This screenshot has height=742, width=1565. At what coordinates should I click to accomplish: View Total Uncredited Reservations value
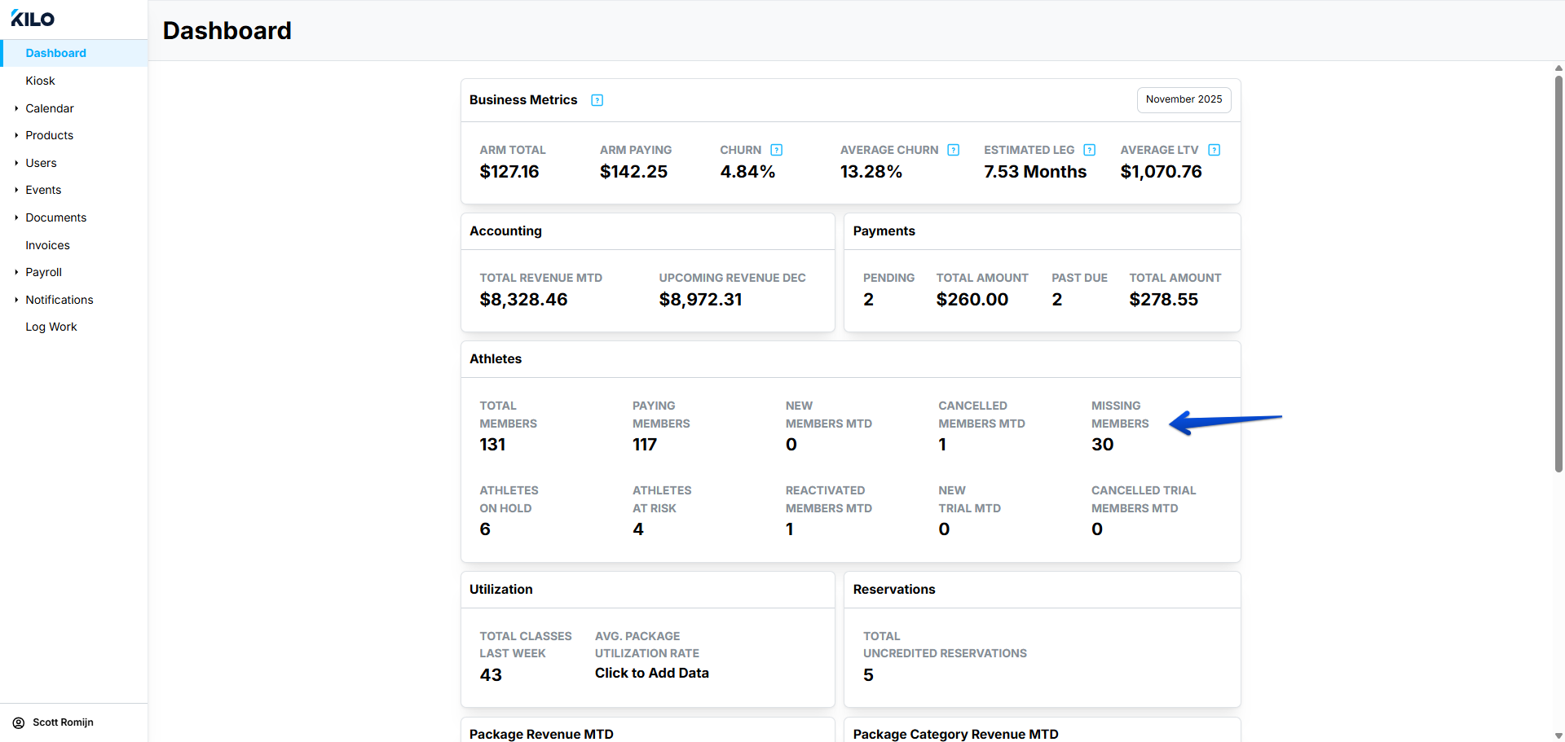[x=868, y=675]
